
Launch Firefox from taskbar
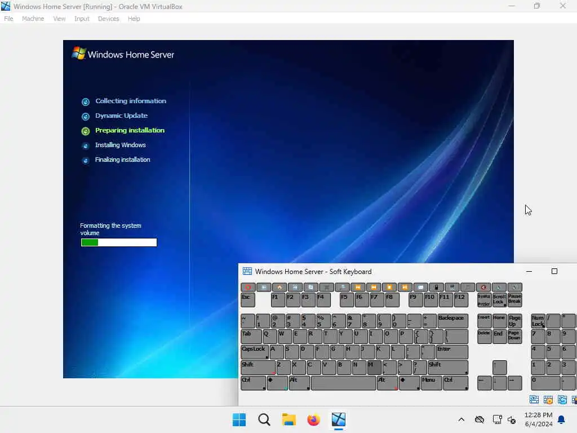(313, 419)
